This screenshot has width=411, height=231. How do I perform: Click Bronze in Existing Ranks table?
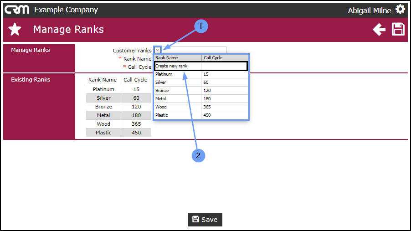coord(103,107)
